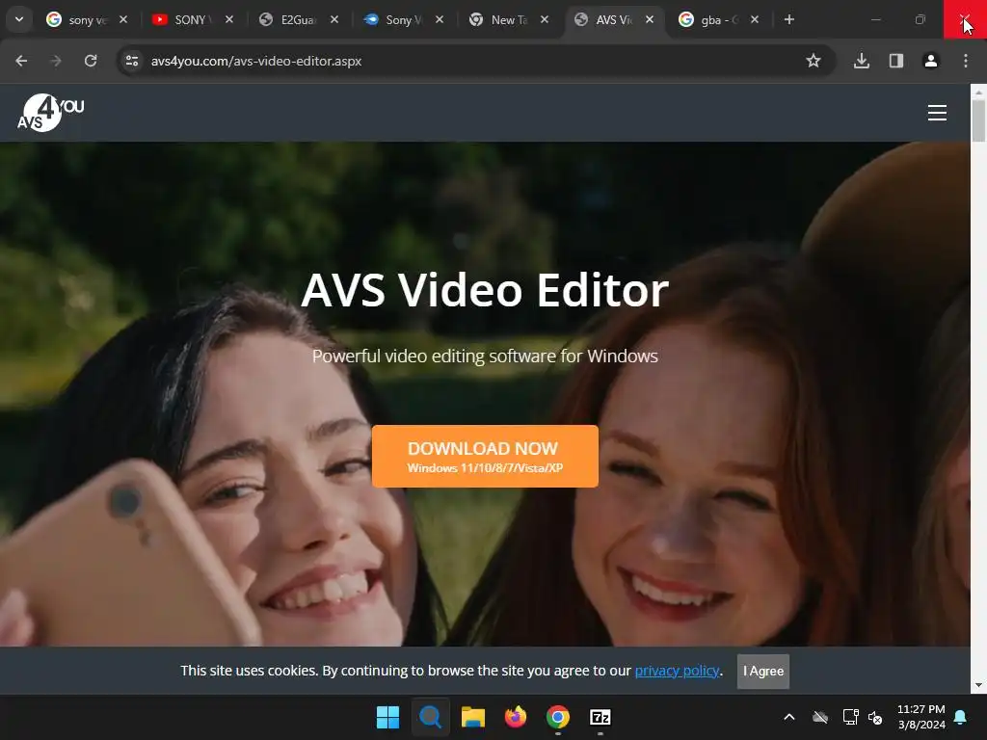Restore down the Chrome window

(920, 19)
